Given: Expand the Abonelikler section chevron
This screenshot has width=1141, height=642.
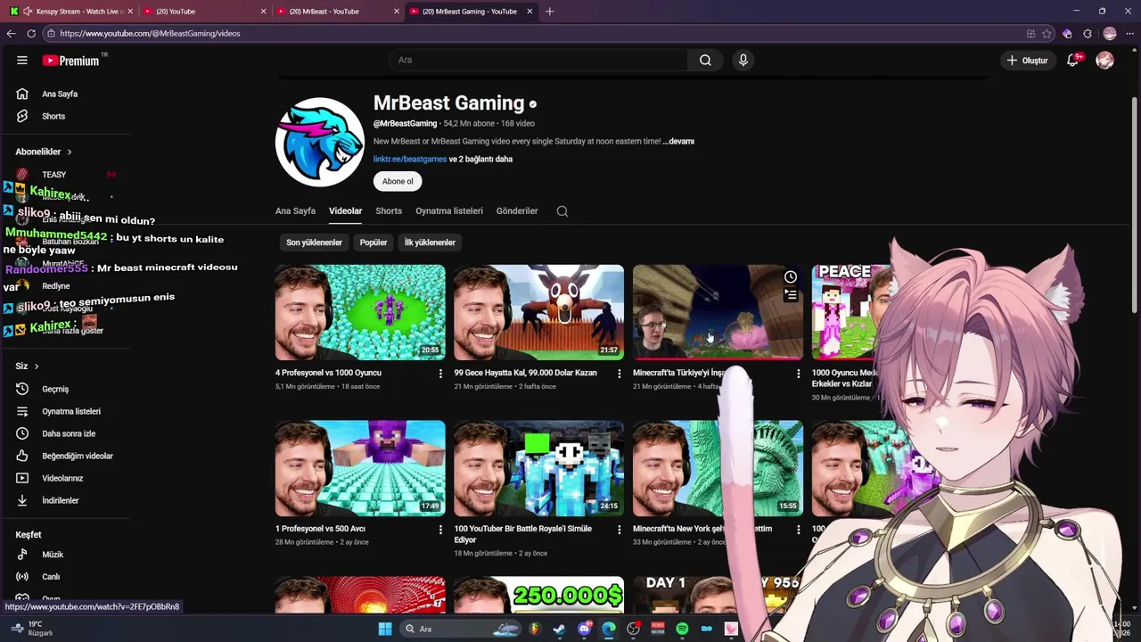Looking at the screenshot, I should [69, 152].
